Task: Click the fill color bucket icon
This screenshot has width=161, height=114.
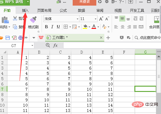Action: pos(85,27)
